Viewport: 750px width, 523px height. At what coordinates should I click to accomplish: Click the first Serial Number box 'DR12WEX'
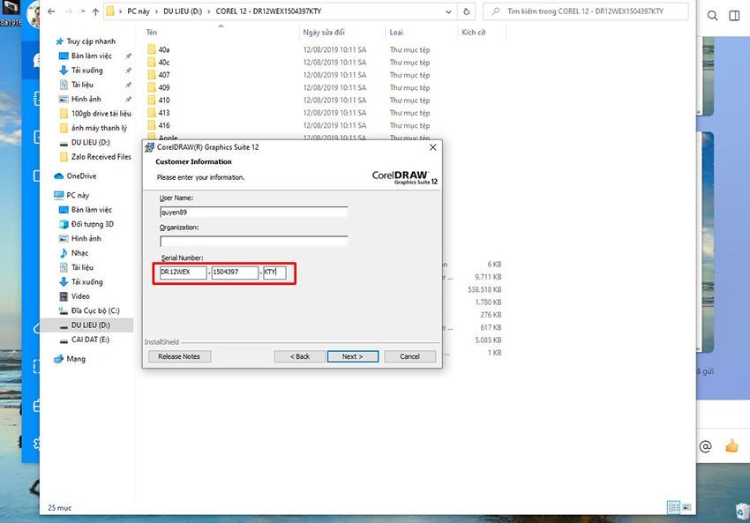pyautogui.click(x=184, y=273)
